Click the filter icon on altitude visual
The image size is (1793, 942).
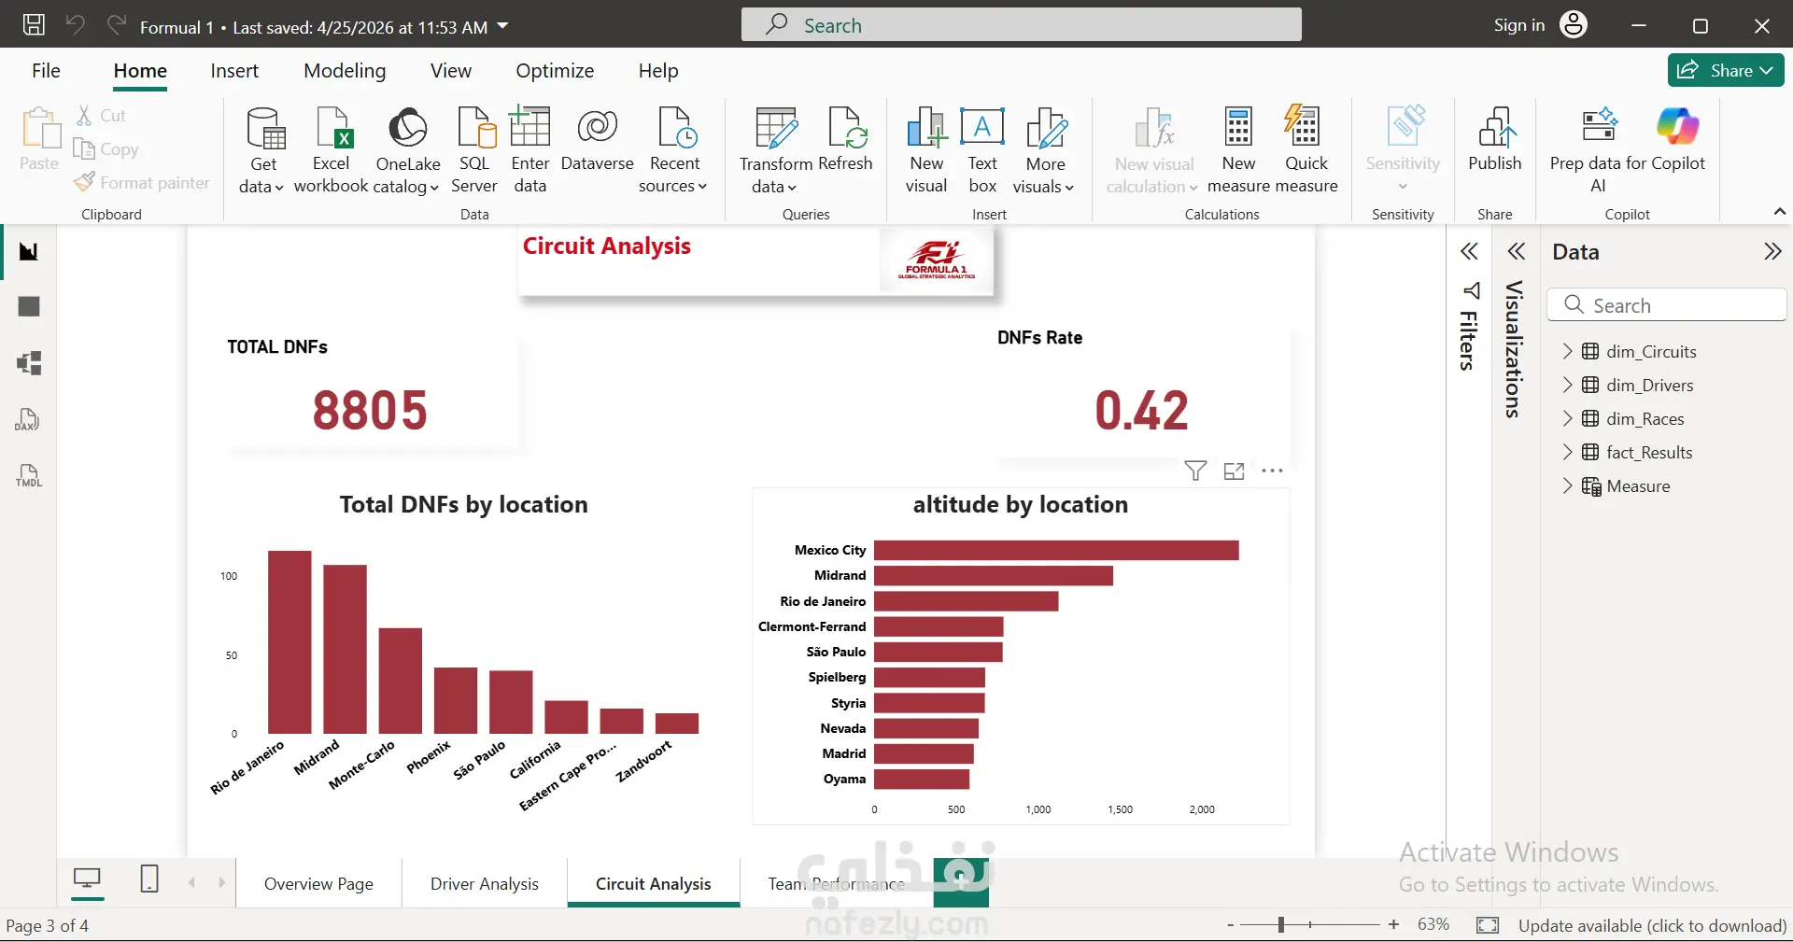click(1195, 471)
